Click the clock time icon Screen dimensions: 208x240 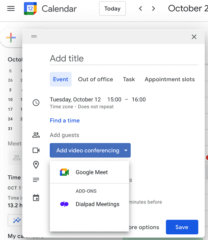tap(36, 103)
